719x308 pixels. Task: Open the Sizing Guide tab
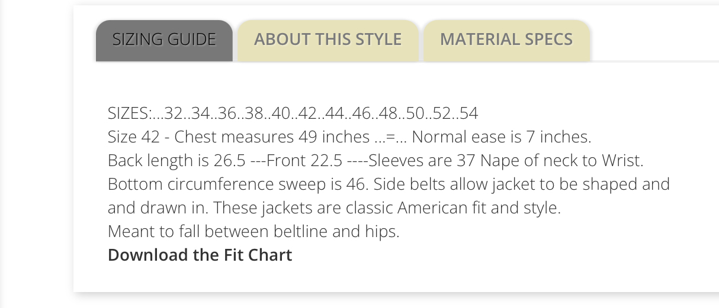(164, 41)
